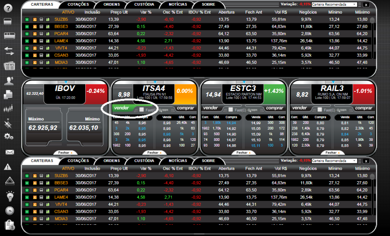The height and width of the screenshot is (236, 390).
Task: Open bottom Carteira Recomendada dropdown
Action: [334, 161]
